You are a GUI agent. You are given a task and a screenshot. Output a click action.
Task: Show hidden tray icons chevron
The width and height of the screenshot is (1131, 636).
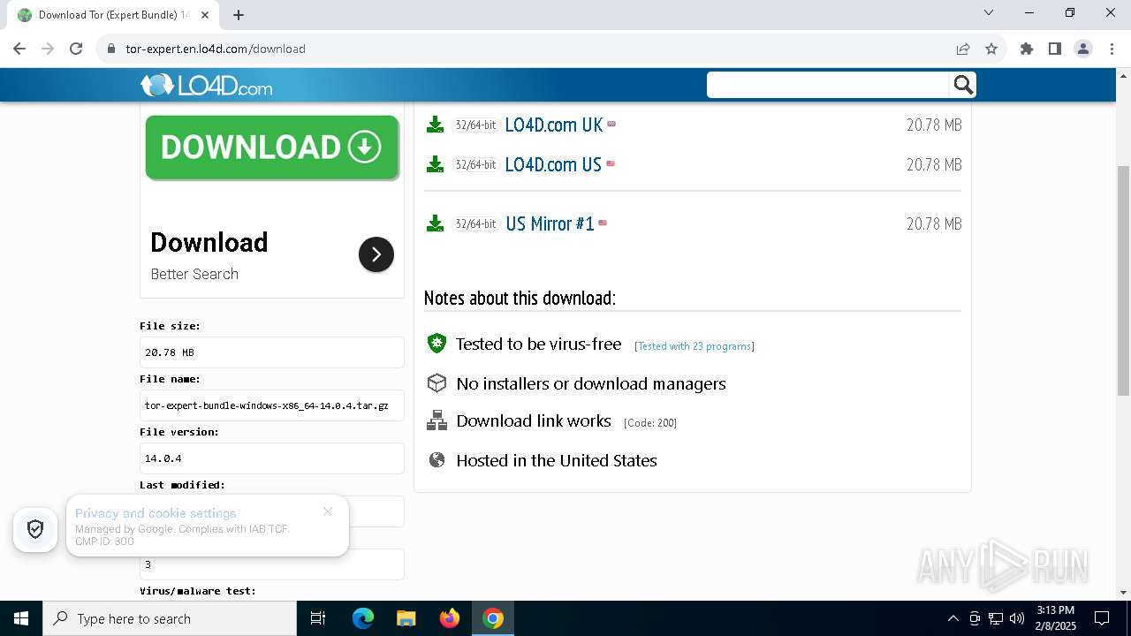click(x=953, y=618)
